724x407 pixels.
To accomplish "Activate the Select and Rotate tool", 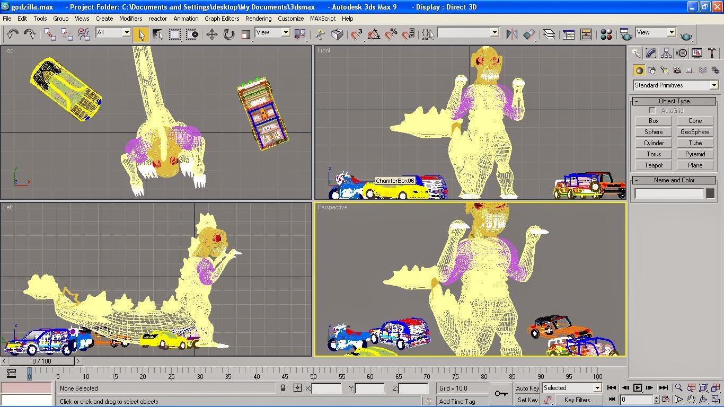I will coord(228,34).
